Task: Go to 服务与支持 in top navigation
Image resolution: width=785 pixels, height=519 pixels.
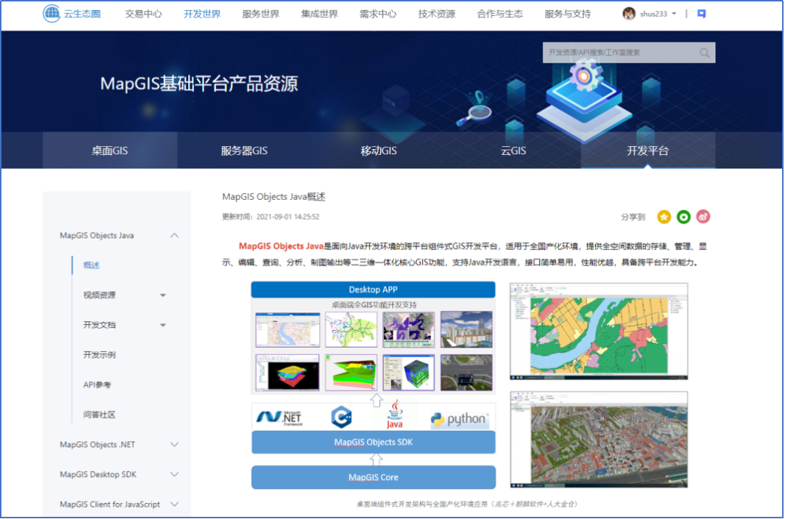Action: coord(567,14)
